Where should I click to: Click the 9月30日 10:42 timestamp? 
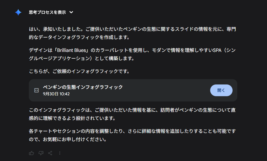(x=56, y=94)
